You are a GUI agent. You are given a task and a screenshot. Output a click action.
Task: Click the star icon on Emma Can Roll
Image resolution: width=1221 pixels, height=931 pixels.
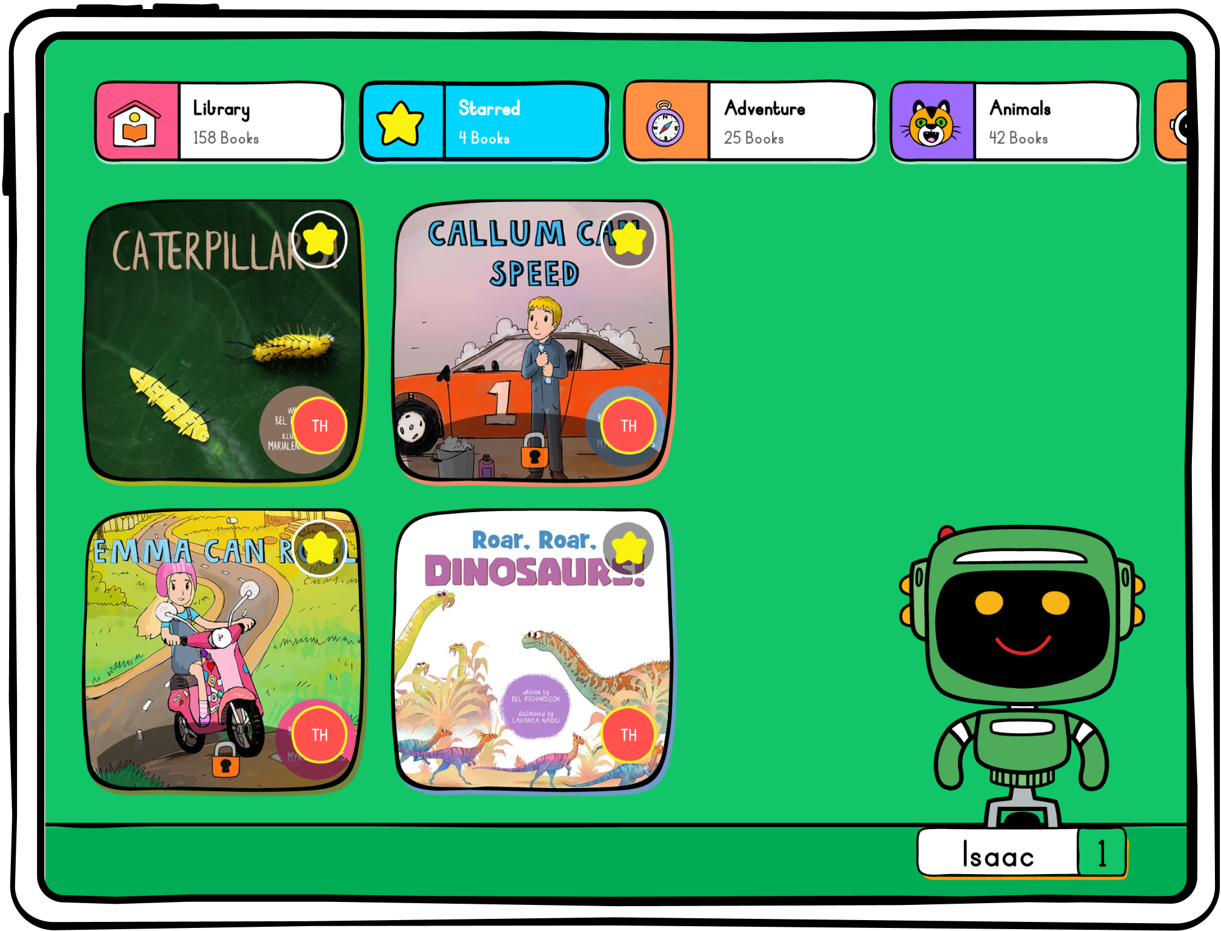[325, 544]
